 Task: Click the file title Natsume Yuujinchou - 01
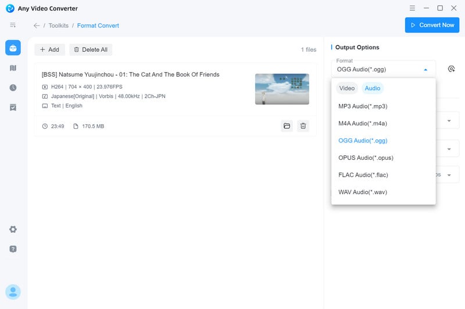click(x=130, y=74)
